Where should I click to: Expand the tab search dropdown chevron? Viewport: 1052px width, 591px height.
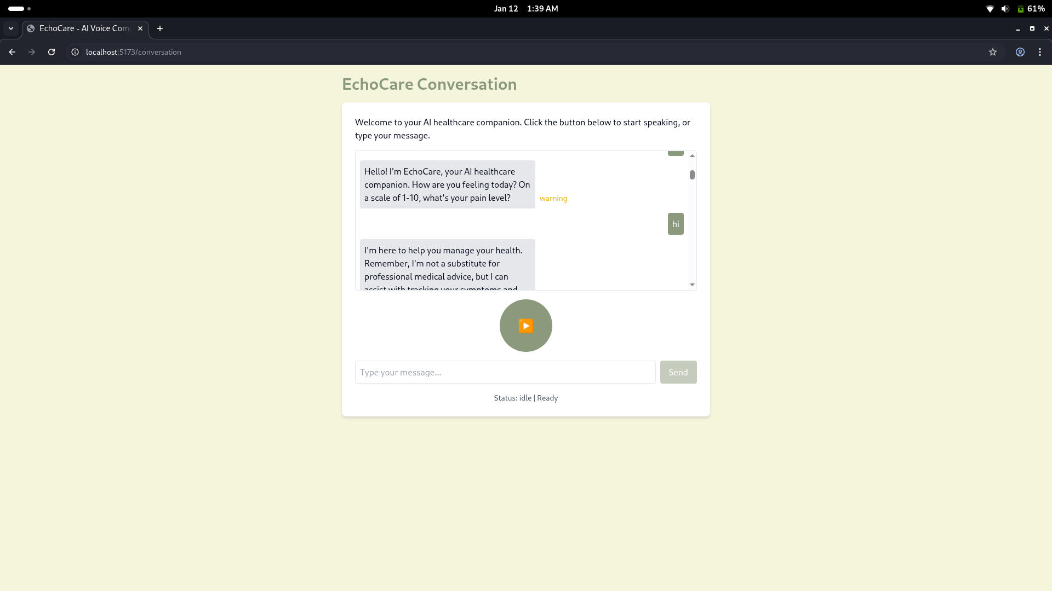coord(11,28)
